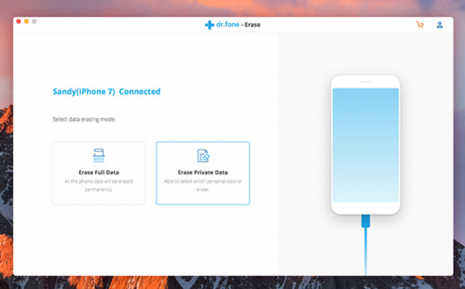Click 'Able to select which personal data' description
This screenshot has width=465, height=289.
point(203,185)
